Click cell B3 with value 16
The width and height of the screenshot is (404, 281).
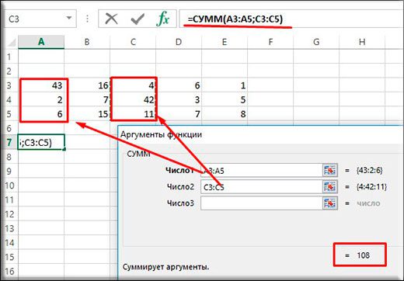point(87,85)
